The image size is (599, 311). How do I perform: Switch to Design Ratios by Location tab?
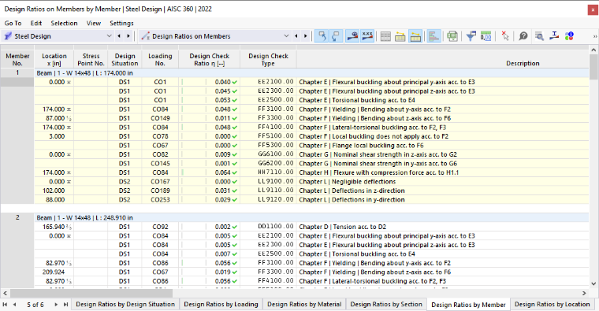click(552, 304)
